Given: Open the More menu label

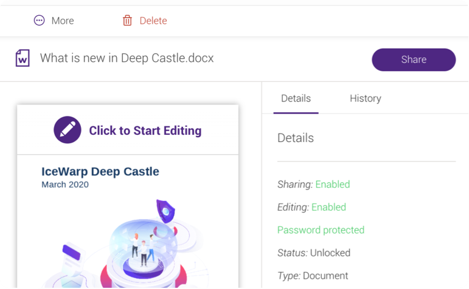Looking at the screenshot, I should (x=63, y=21).
